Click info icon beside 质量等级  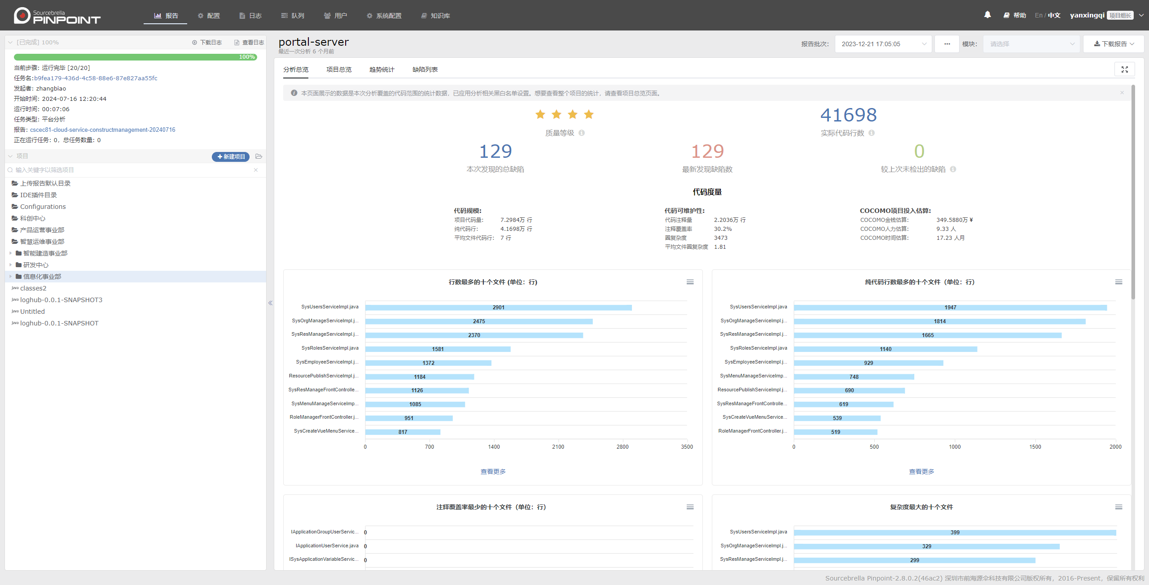click(582, 133)
